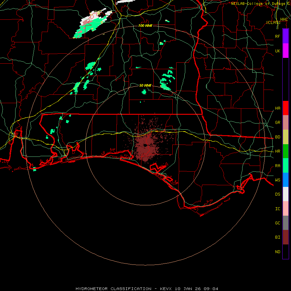
Task: Click the 'GR' legend label text
Action: [277, 123]
